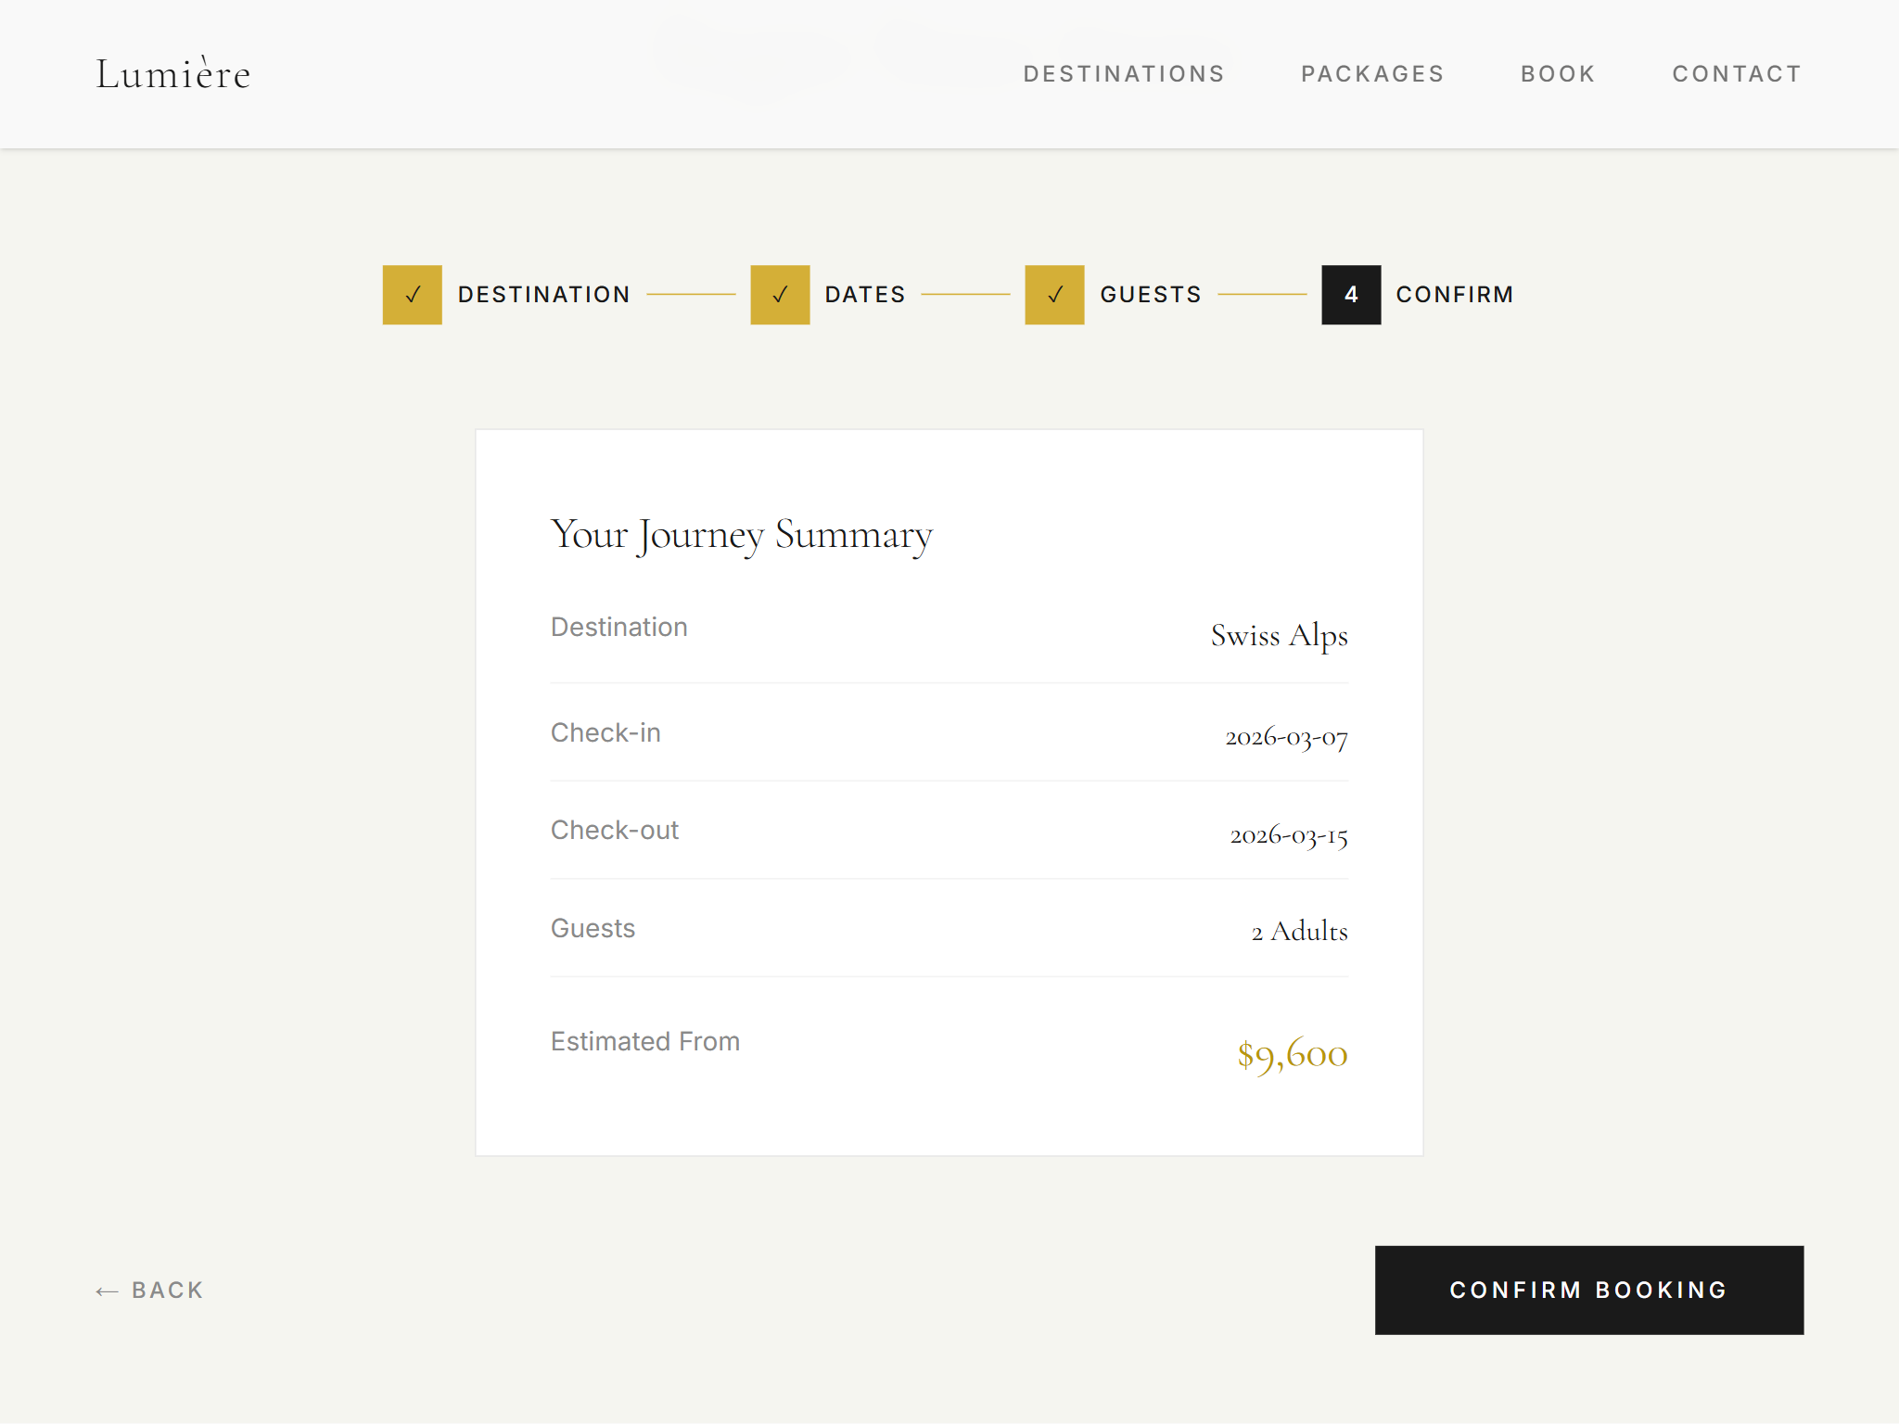Click the check-in date 2026-03-07
Screen dimensions: 1899x1424
point(1286,738)
